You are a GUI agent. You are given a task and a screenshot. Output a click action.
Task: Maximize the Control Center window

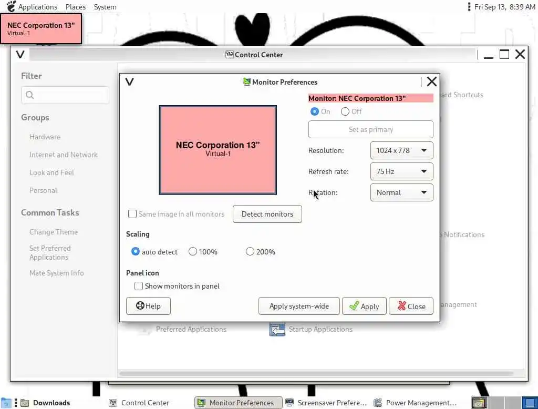[504, 54]
